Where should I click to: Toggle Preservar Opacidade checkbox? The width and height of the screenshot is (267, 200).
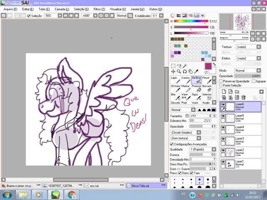click(x=221, y=81)
